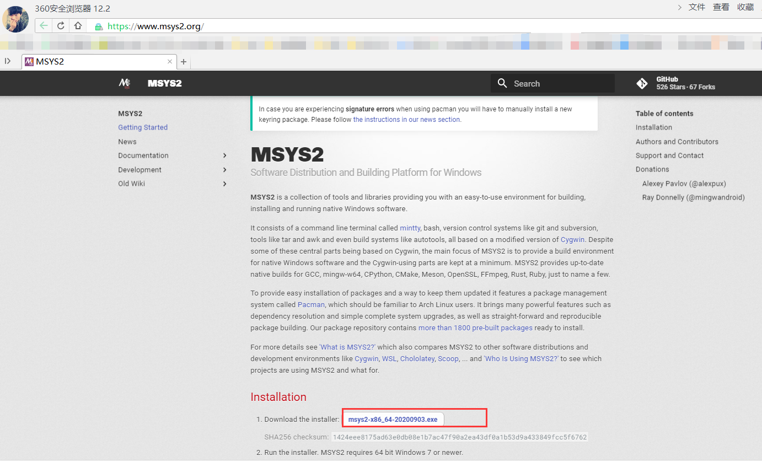The height and width of the screenshot is (461, 762).
Task: Open new tab with plus icon
Action: [184, 62]
